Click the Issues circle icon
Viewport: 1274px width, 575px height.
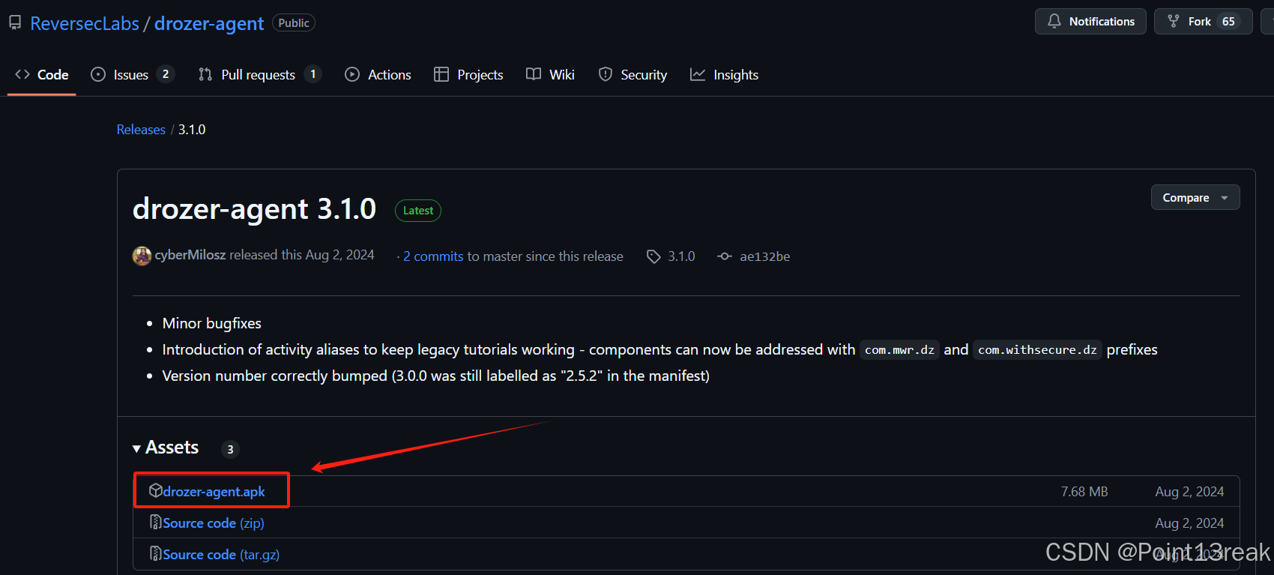tap(98, 74)
